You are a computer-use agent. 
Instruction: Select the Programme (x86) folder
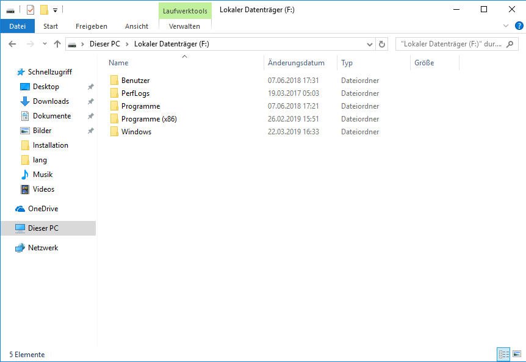pos(149,119)
